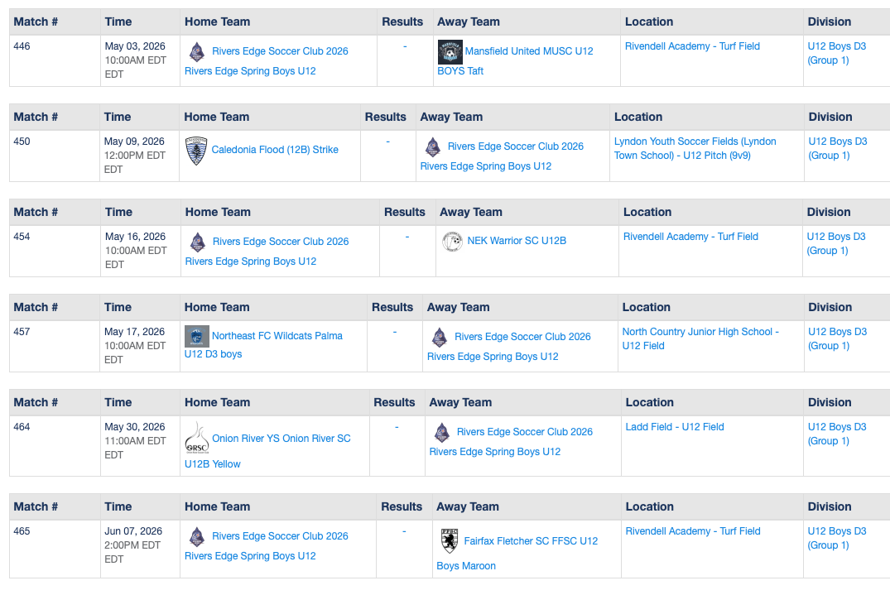Select the NEK Warrior SC U12B link
This screenshot has width=890, height=595.
tap(517, 241)
